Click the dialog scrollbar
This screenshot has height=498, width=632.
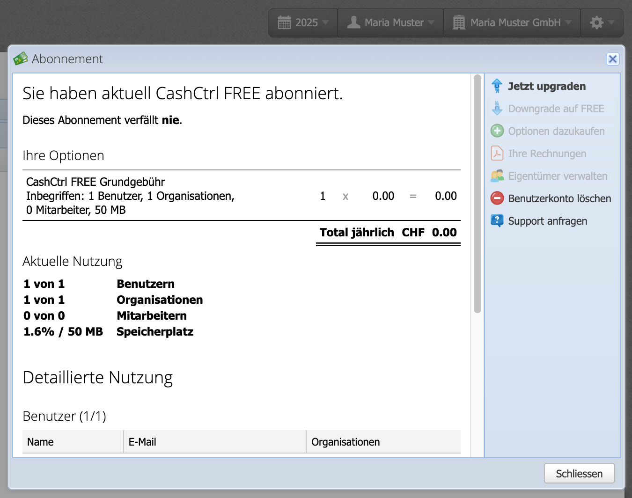point(478,187)
